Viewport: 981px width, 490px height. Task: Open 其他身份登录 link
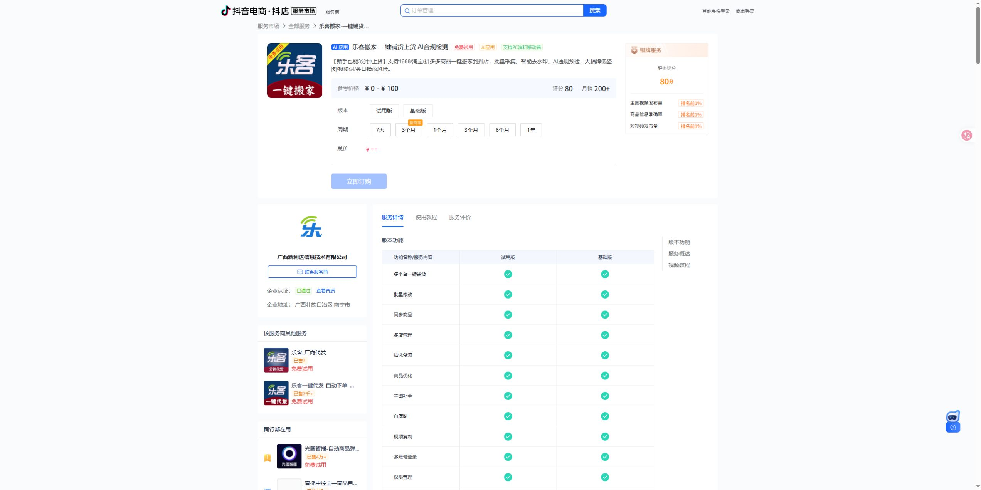716,12
